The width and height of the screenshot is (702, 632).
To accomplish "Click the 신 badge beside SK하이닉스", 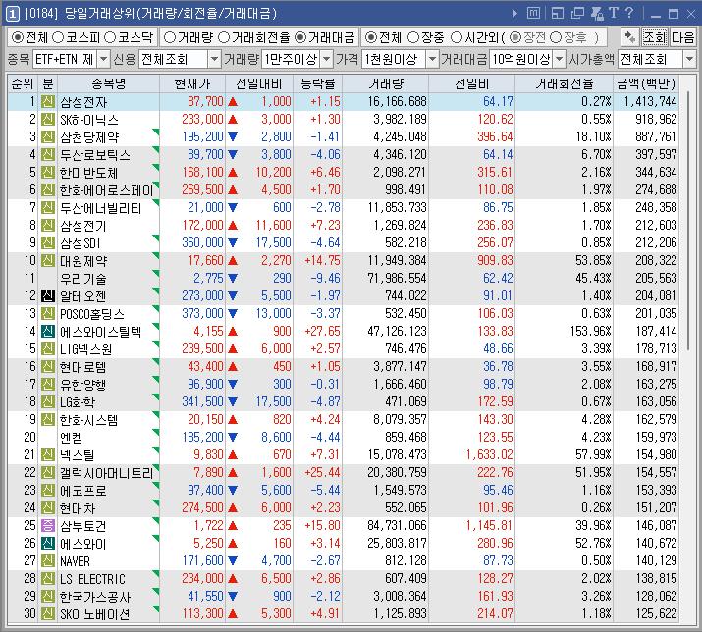I will point(48,120).
